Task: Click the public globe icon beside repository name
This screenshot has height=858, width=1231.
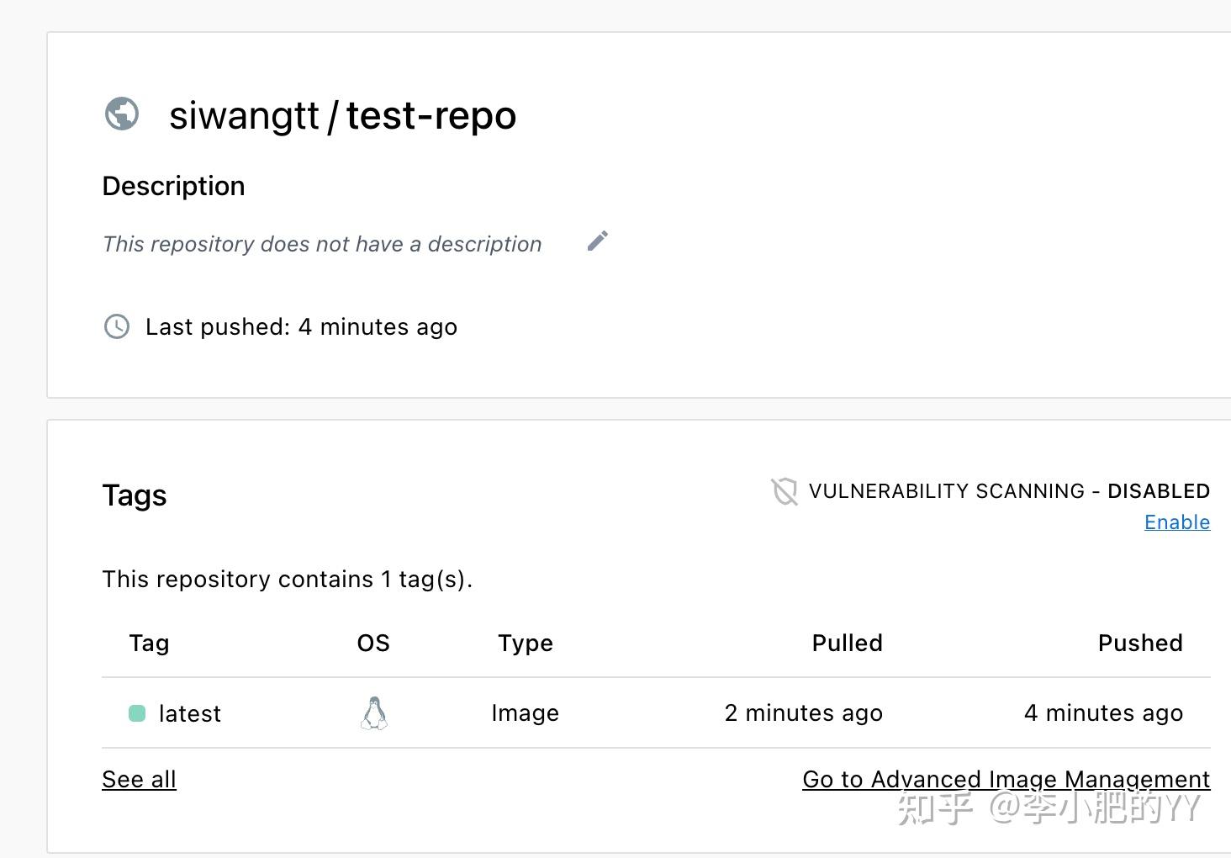Action: pyautogui.click(x=122, y=114)
